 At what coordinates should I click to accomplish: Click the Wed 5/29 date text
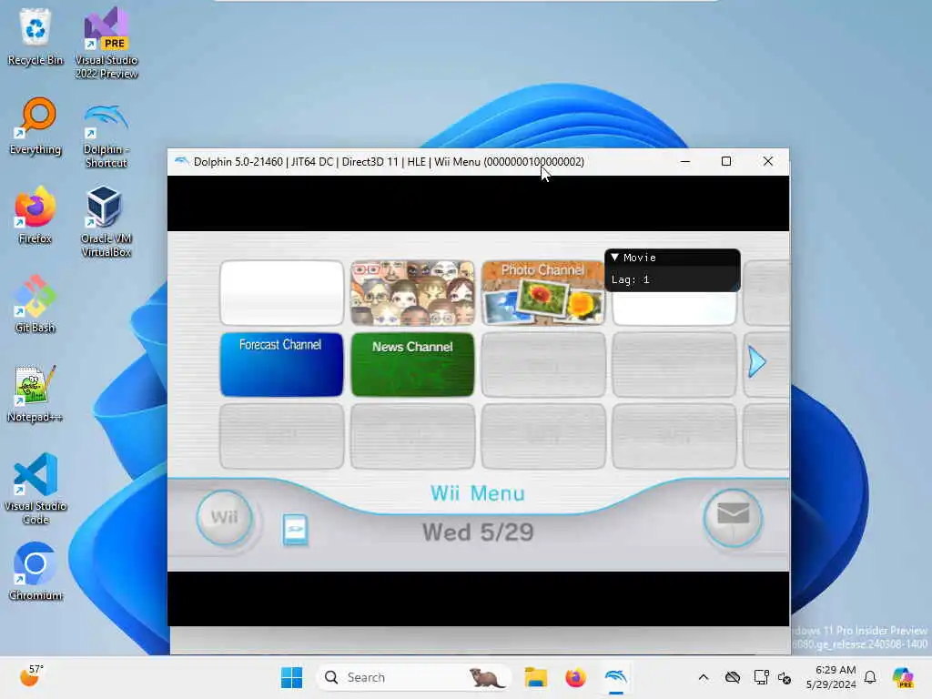point(478,532)
